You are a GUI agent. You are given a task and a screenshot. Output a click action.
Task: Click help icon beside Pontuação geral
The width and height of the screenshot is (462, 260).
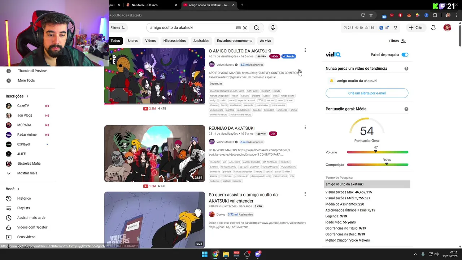point(406,109)
